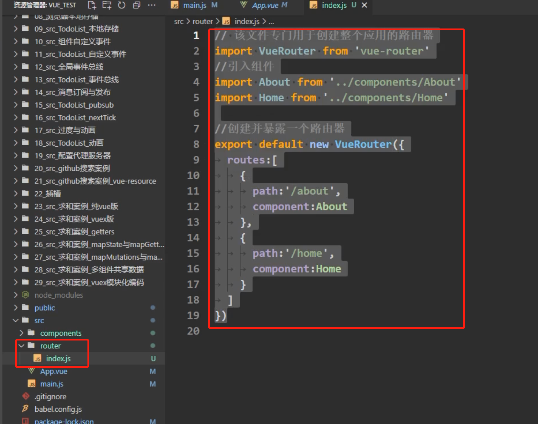Open the explorer more actions ellipsis
This screenshot has width=538, height=424.
tap(151, 5)
